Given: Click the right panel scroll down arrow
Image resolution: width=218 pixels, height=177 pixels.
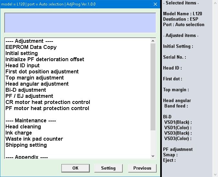Looking at the screenshot, I should (215, 174).
